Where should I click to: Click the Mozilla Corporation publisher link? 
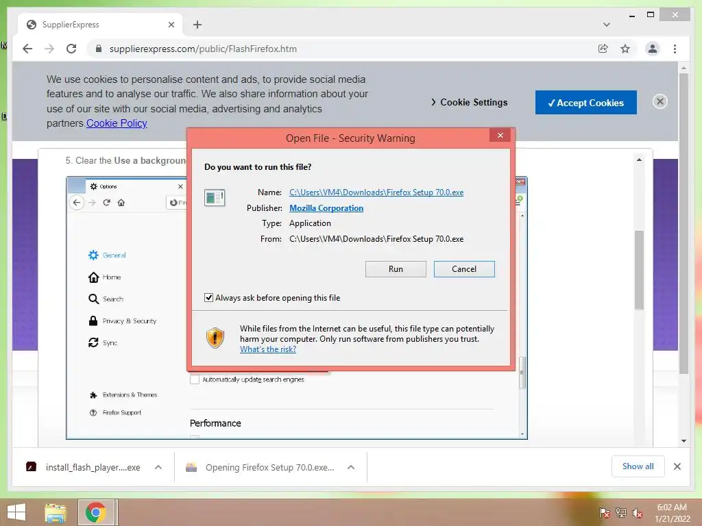326,208
